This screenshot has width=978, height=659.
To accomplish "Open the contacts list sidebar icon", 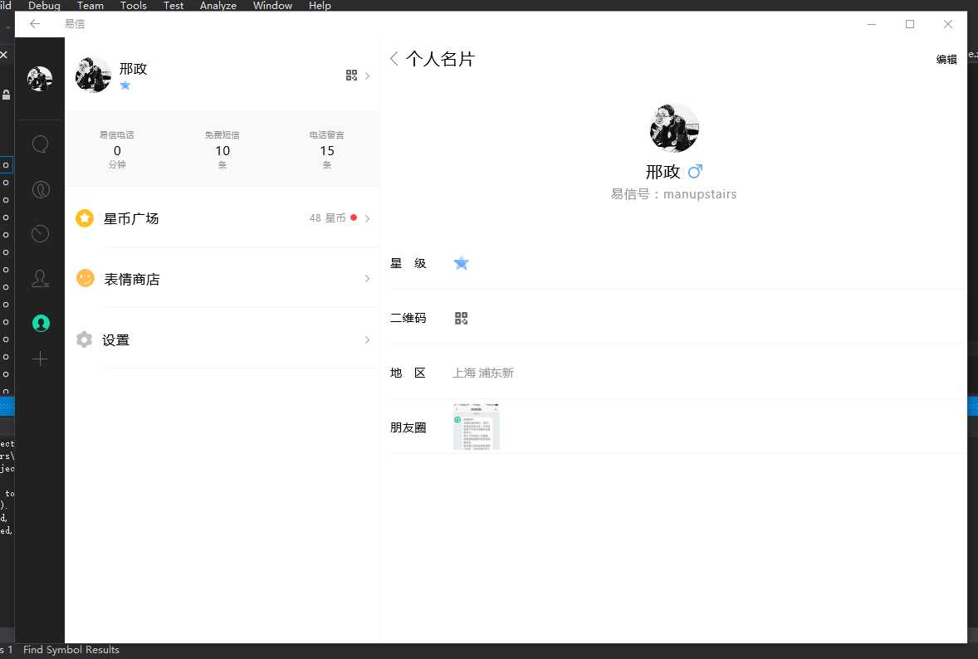I will tap(41, 278).
